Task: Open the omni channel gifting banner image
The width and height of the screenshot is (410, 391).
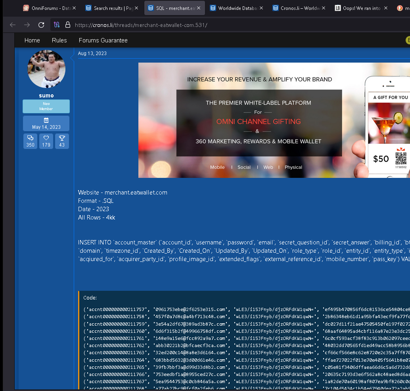Action: pos(274,120)
